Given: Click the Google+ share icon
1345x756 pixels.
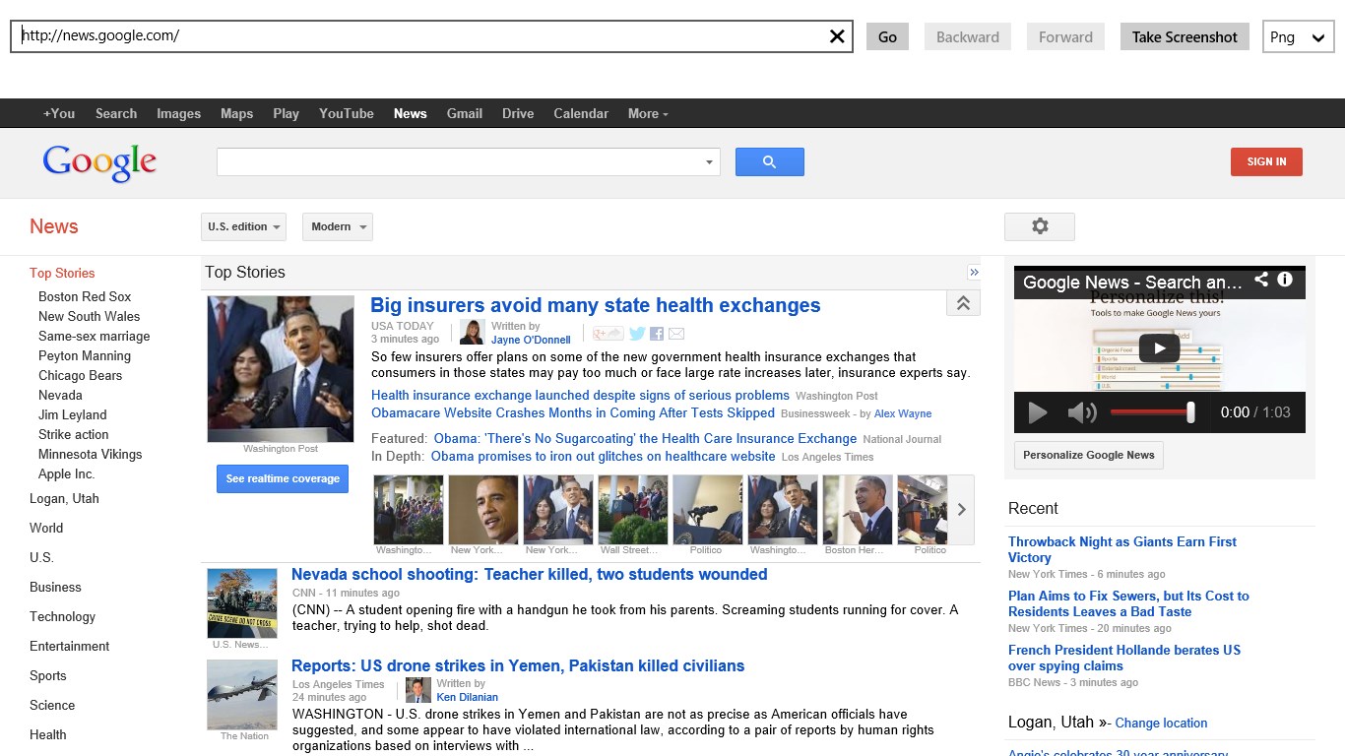Looking at the screenshot, I should click(x=608, y=334).
